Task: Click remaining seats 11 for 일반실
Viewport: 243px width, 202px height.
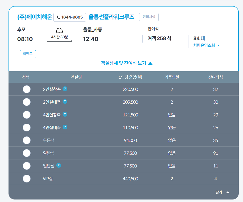Action: click(x=215, y=166)
